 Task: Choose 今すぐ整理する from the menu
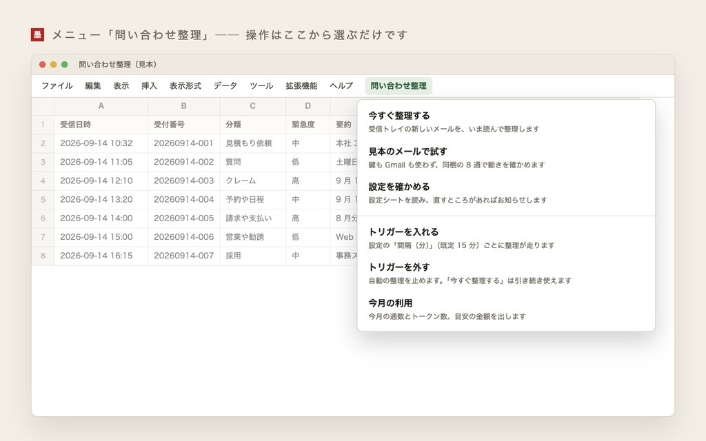click(506, 122)
